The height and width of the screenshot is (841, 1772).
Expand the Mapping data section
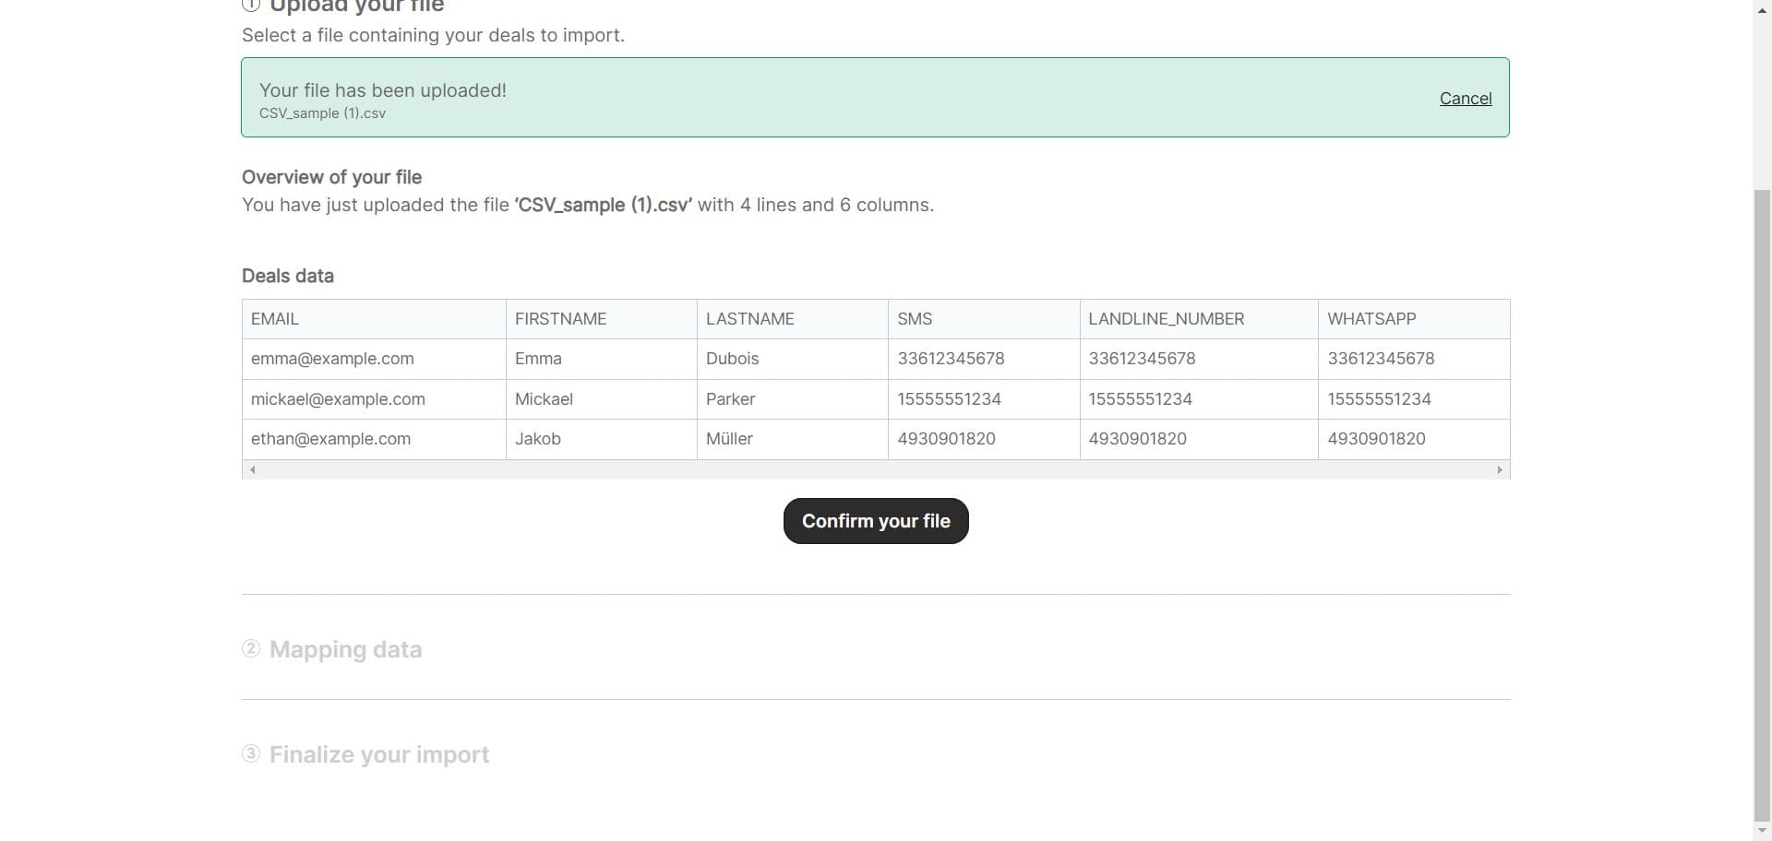point(345,648)
